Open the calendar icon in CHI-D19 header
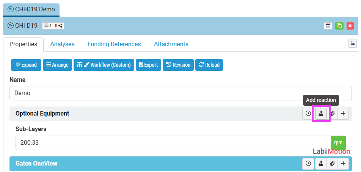Screen dimensions: 361x172 pos(328,26)
